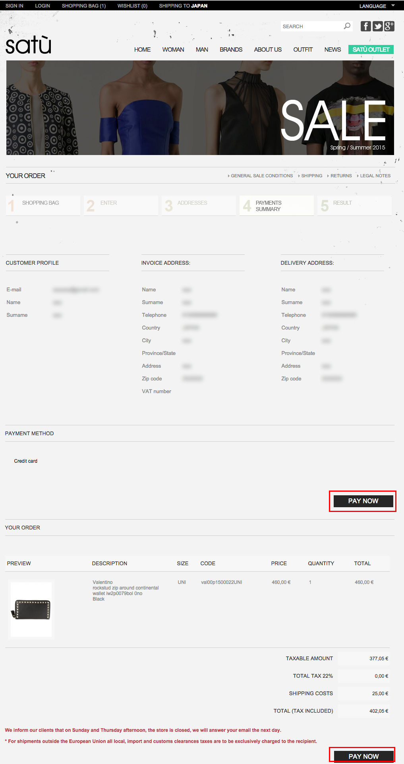The width and height of the screenshot is (404, 764).
Task: Click Pay Now below the order total
Action: tap(363, 756)
